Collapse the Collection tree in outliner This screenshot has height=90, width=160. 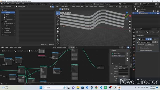[x=135, y=11]
